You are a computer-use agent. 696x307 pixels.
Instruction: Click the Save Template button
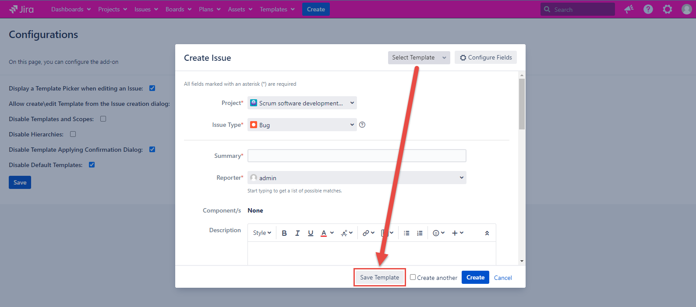[379, 278]
